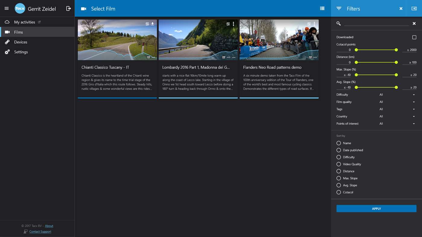Download the Chianti Classico Tuscany film
Screen dimensions: 422x237
(x=153, y=24)
